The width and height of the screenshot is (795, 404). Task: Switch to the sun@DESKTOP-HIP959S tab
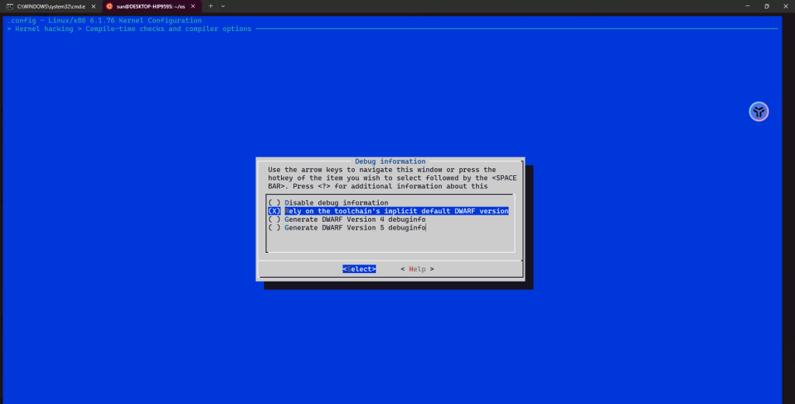click(151, 6)
